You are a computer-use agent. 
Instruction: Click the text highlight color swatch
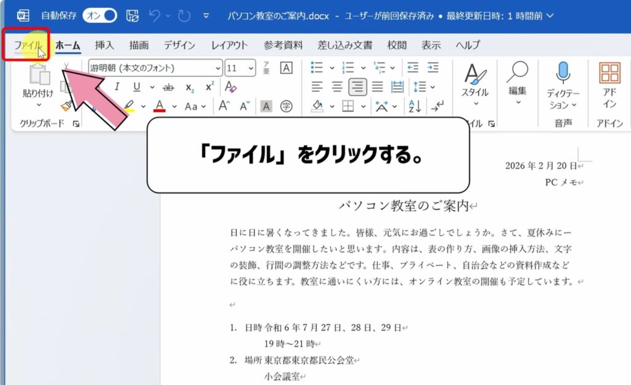point(129,106)
